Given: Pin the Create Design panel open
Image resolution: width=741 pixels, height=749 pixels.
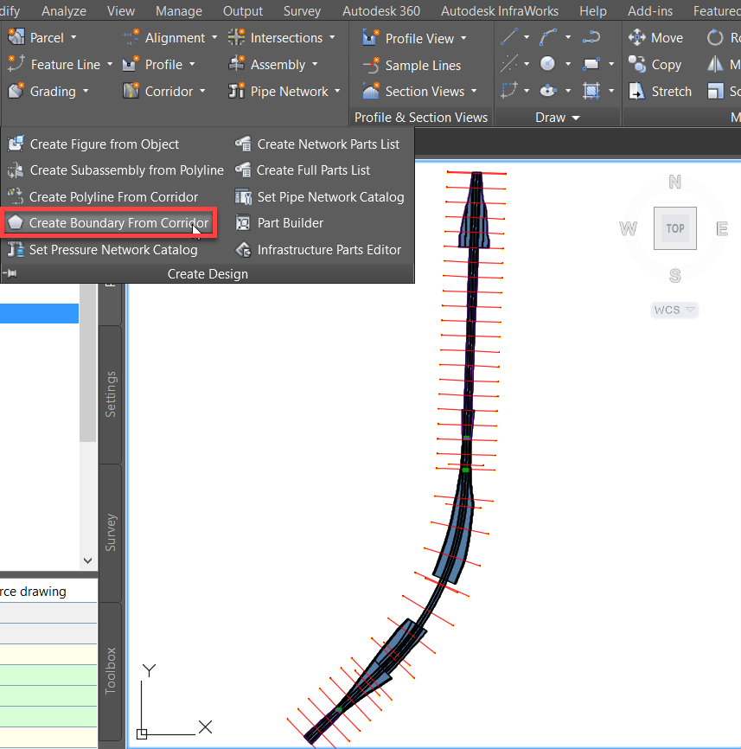Looking at the screenshot, I should click(11, 274).
